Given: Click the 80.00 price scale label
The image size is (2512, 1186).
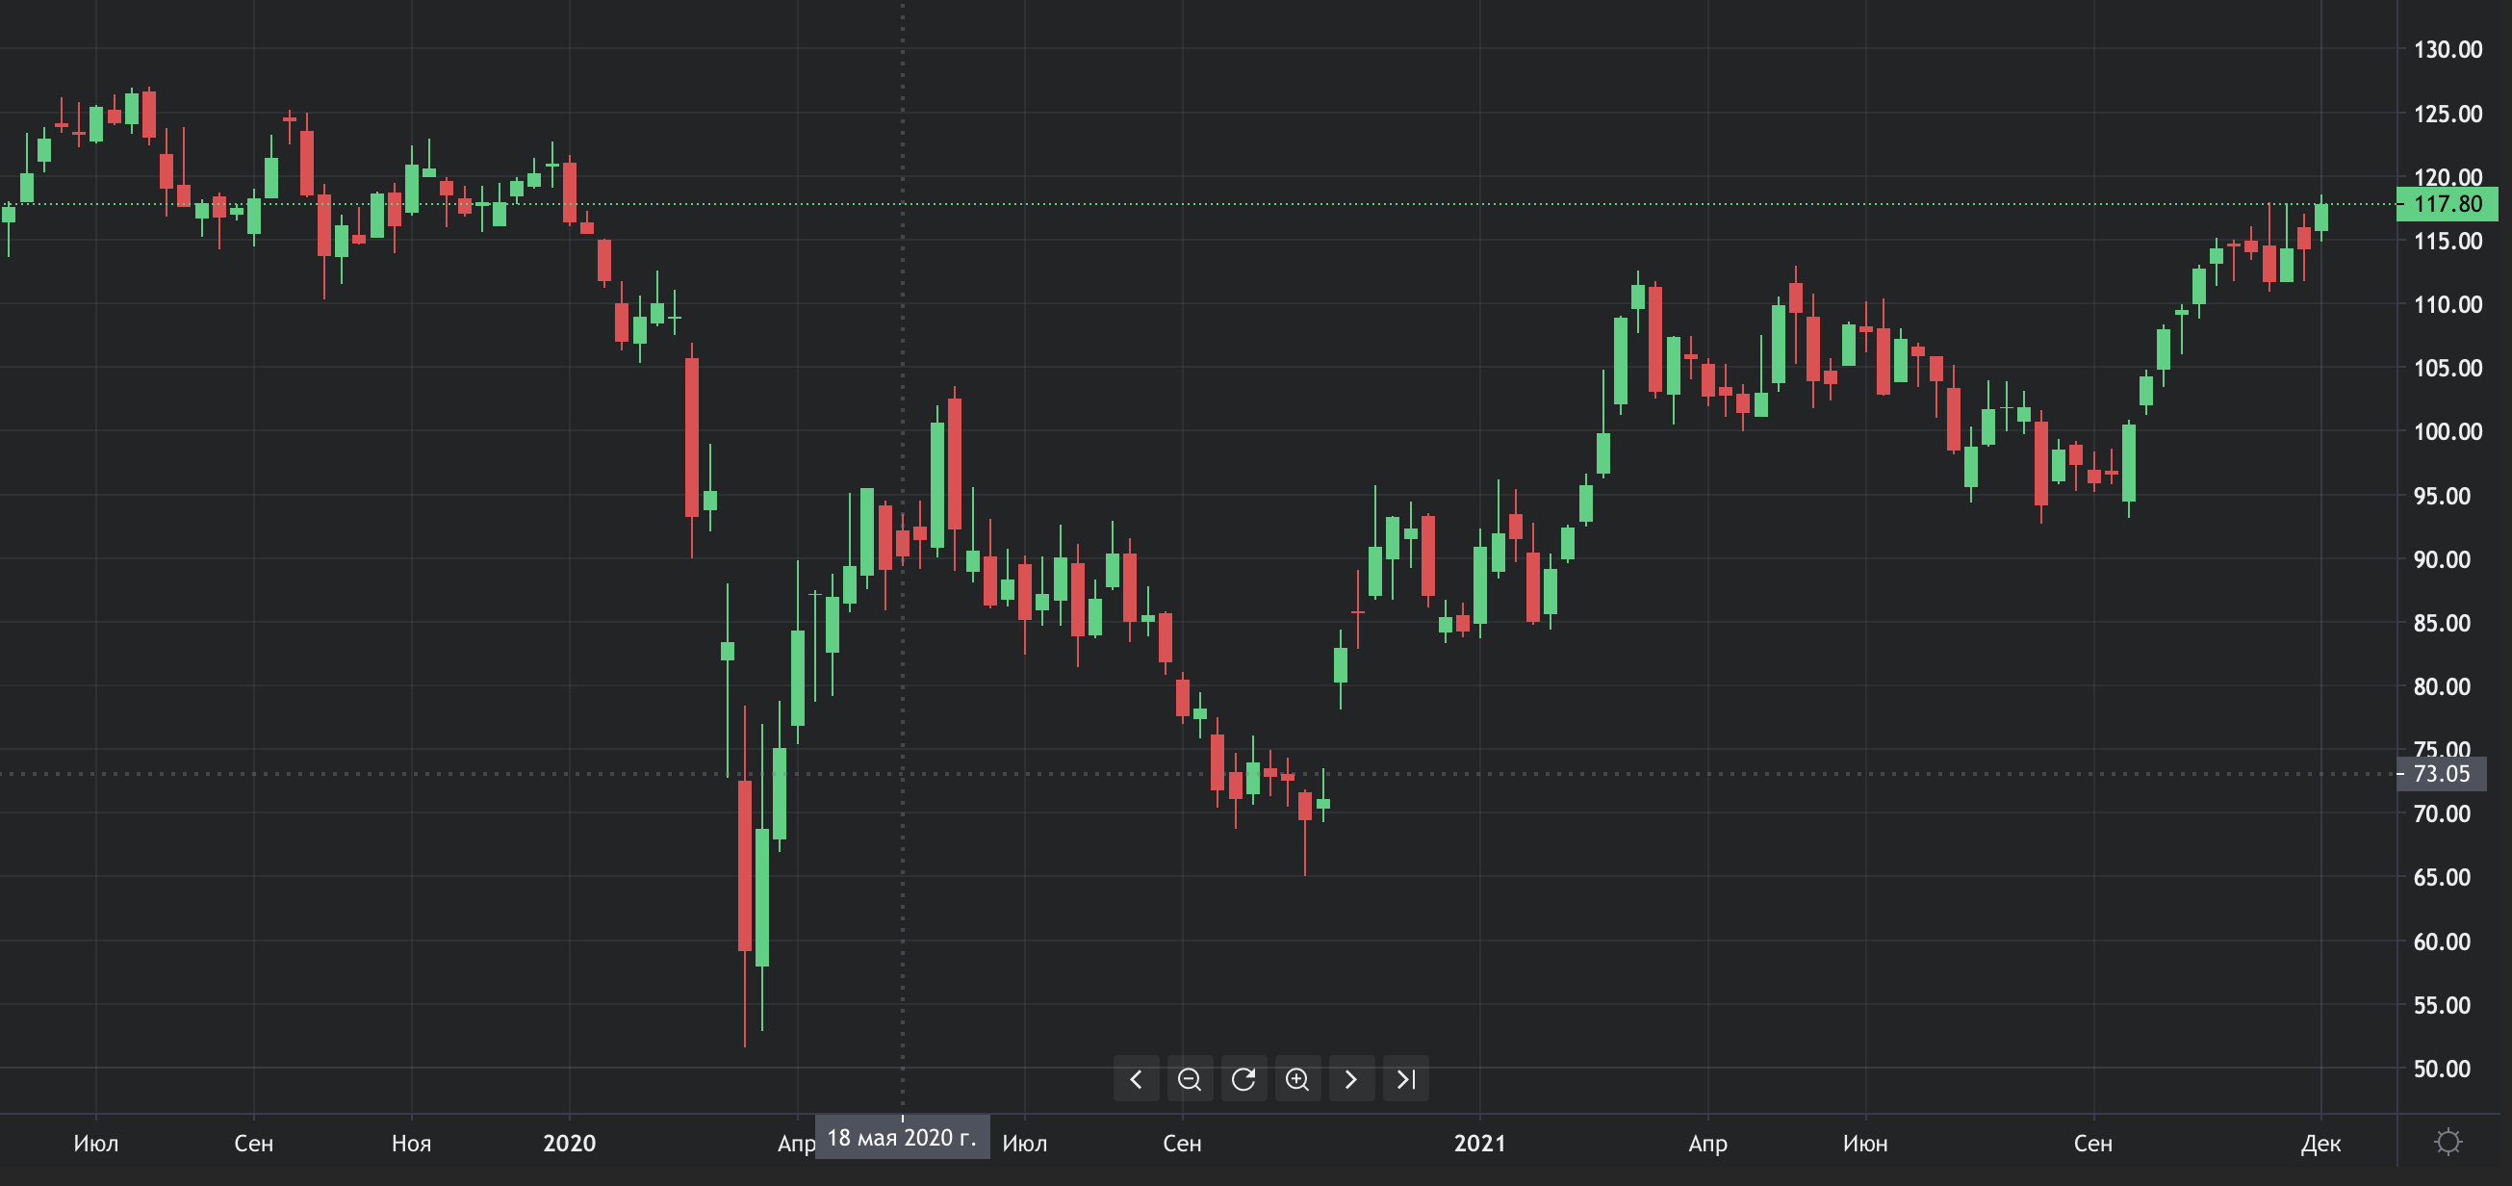Looking at the screenshot, I should coord(2442,686).
